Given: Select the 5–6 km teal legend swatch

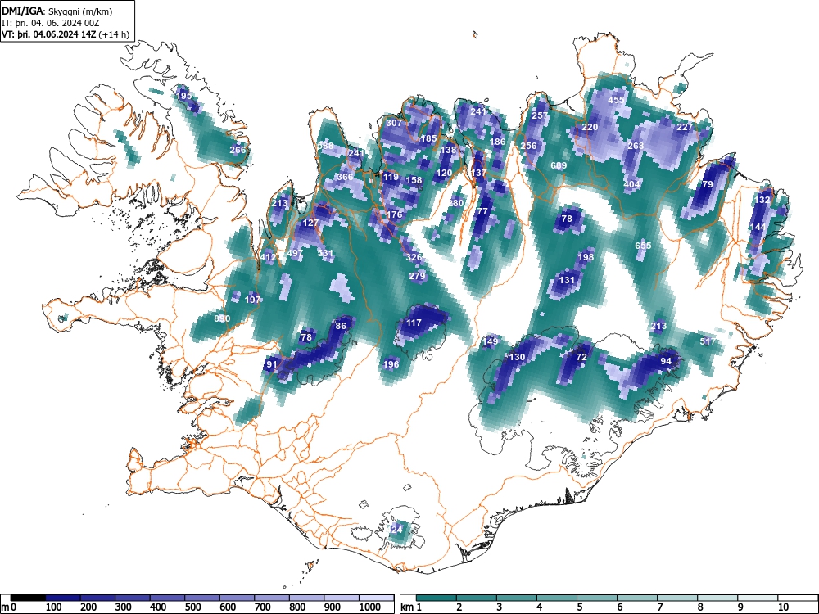Looking at the screenshot, I should coord(598,598).
